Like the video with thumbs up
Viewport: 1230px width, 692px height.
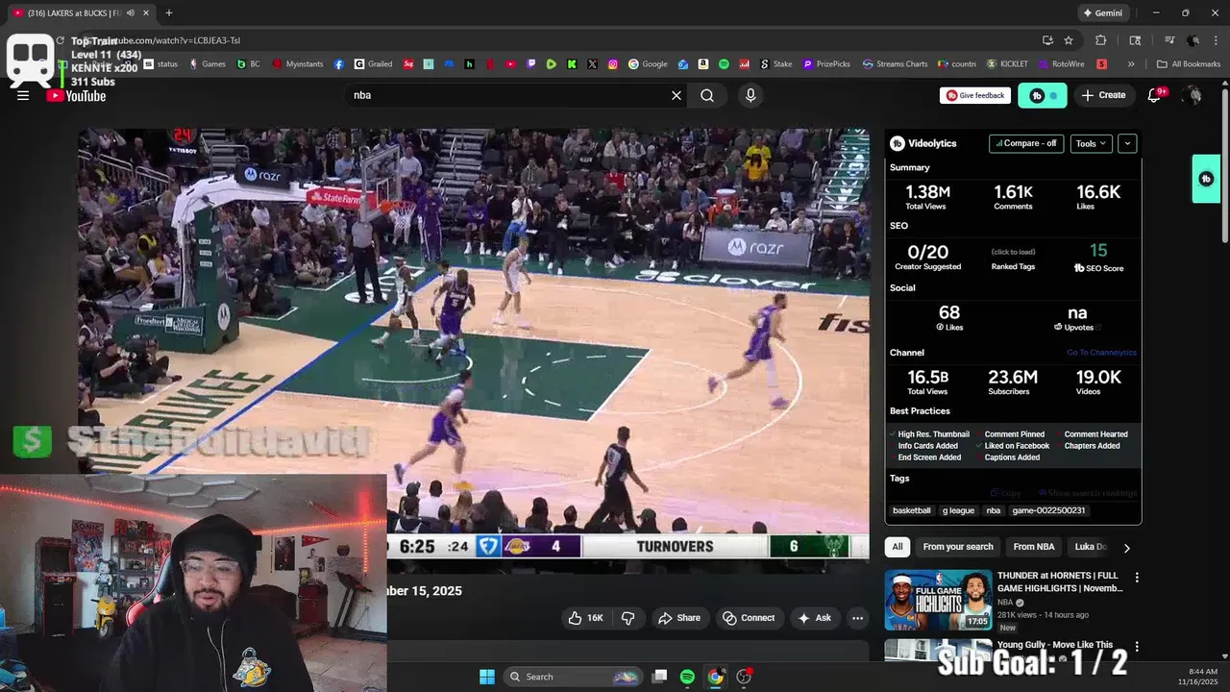coord(585,618)
